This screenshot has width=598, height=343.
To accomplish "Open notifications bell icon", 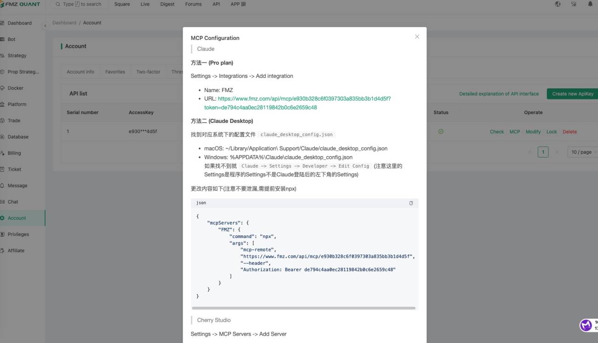I will point(590,4).
